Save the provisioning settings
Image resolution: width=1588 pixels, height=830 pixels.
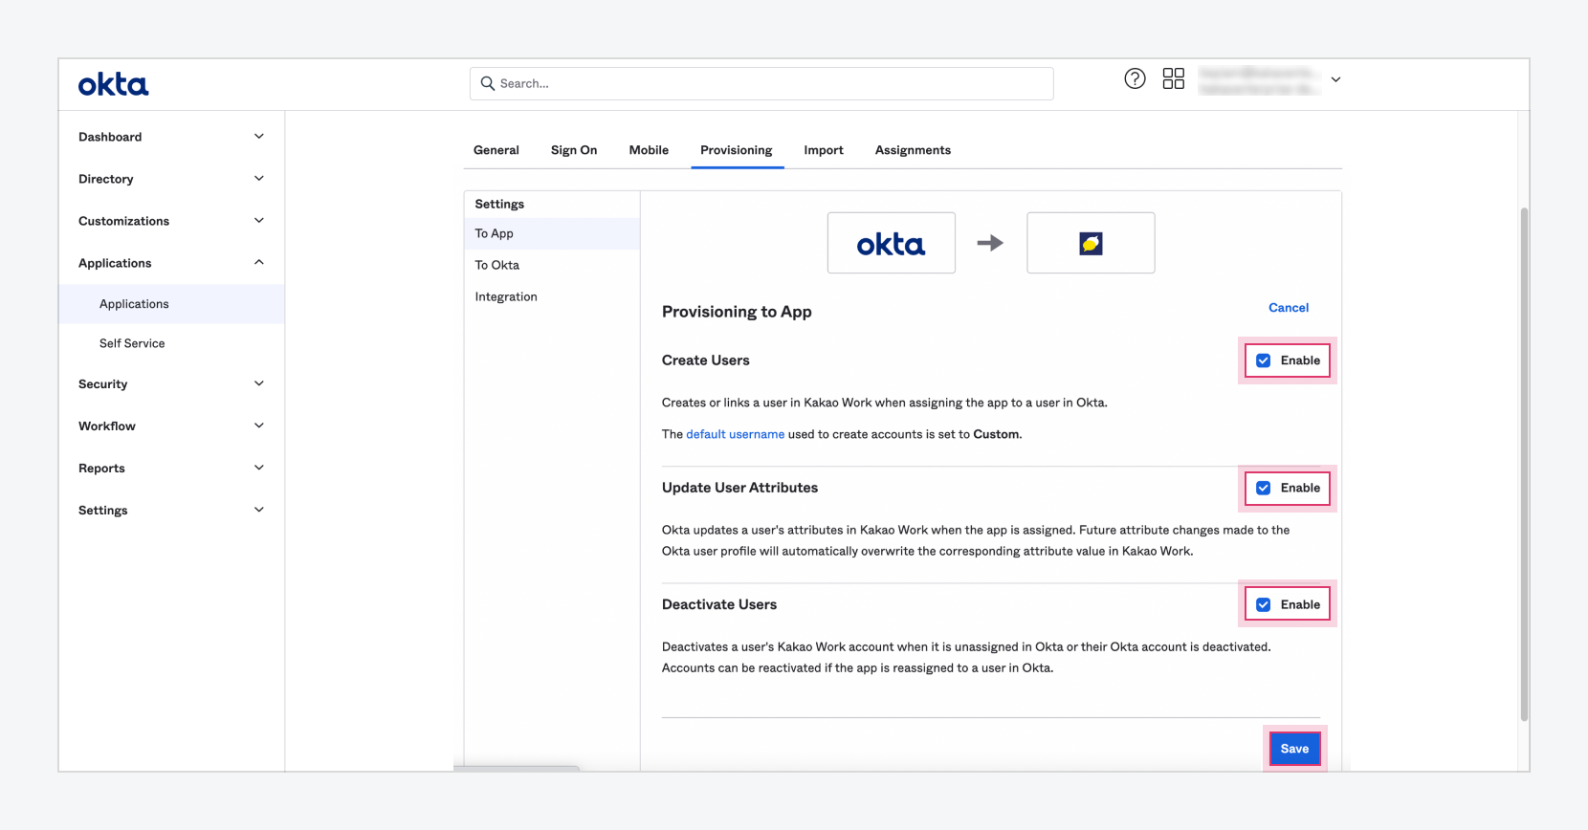pyautogui.click(x=1294, y=749)
